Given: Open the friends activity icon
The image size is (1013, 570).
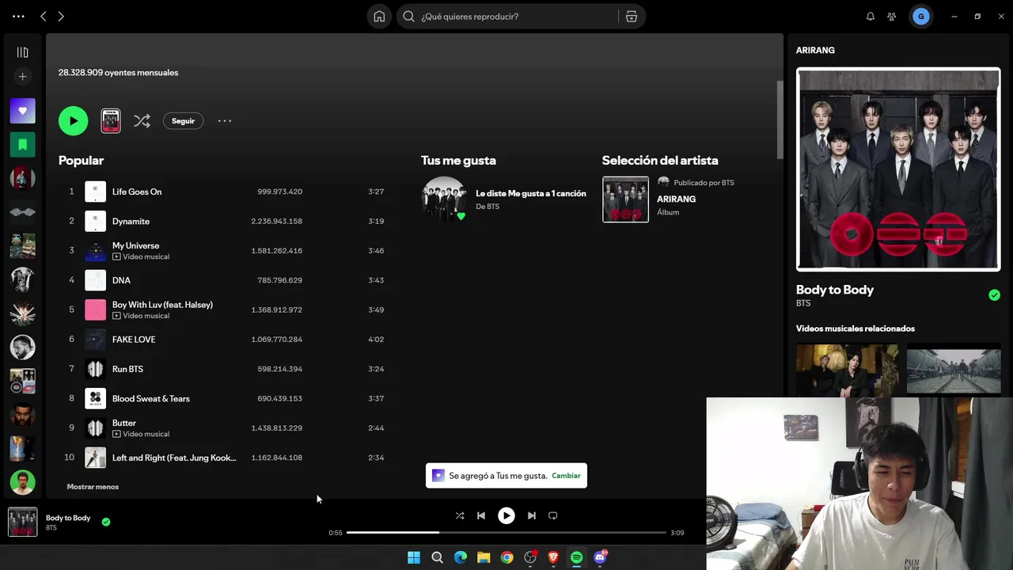Looking at the screenshot, I should click(892, 16).
